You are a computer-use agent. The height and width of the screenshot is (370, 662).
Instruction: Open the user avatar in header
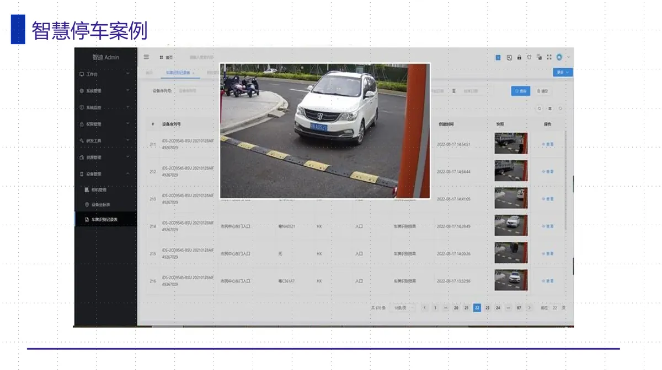tap(559, 57)
